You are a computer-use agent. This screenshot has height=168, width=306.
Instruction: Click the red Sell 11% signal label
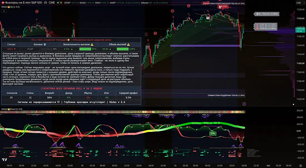(223, 6)
